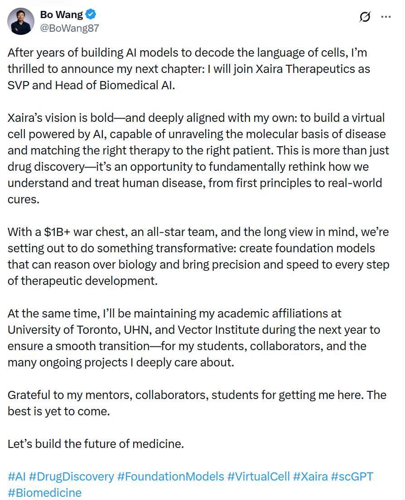Click the Bo Wang display name

coord(62,14)
